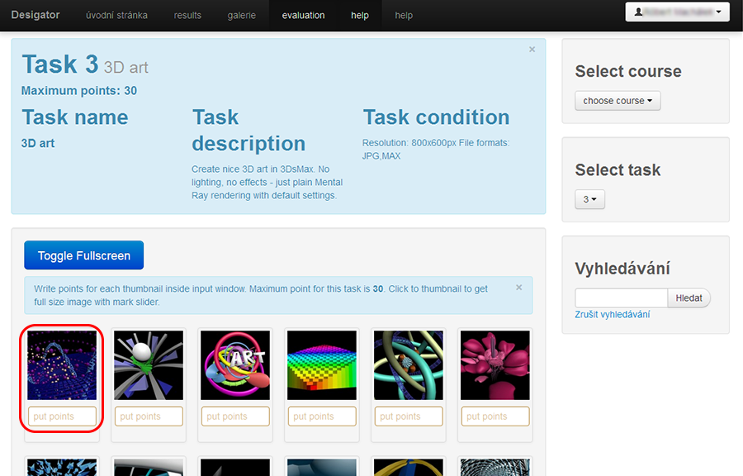Click points field under rainbow cubes thumbnail
Viewport: 743px width, 476px height.
pyautogui.click(x=322, y=416)
